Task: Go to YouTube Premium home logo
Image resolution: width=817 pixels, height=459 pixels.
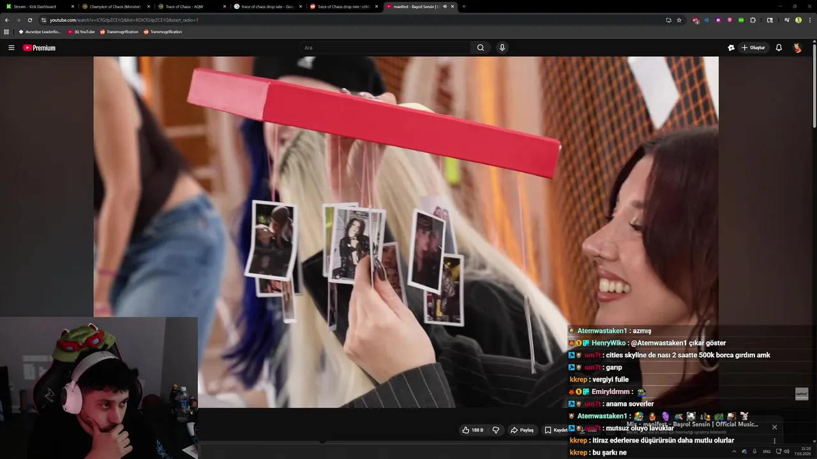Action: (40, 48)
